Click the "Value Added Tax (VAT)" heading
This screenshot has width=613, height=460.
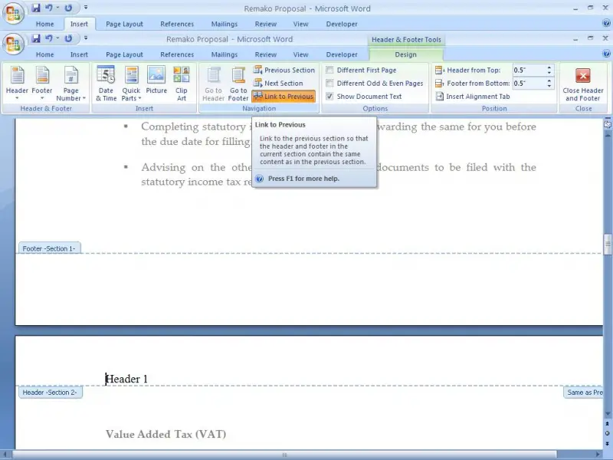pyautogui.click(x=166, y=434)
